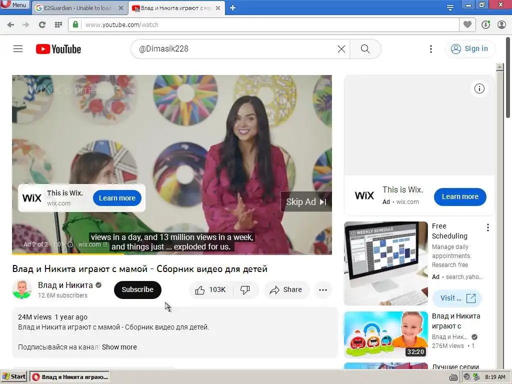This screenshot has height=384, width=512.
Task: Open recommended video titled Влад и Никита играют с
Action: click(x=456, y=321)
